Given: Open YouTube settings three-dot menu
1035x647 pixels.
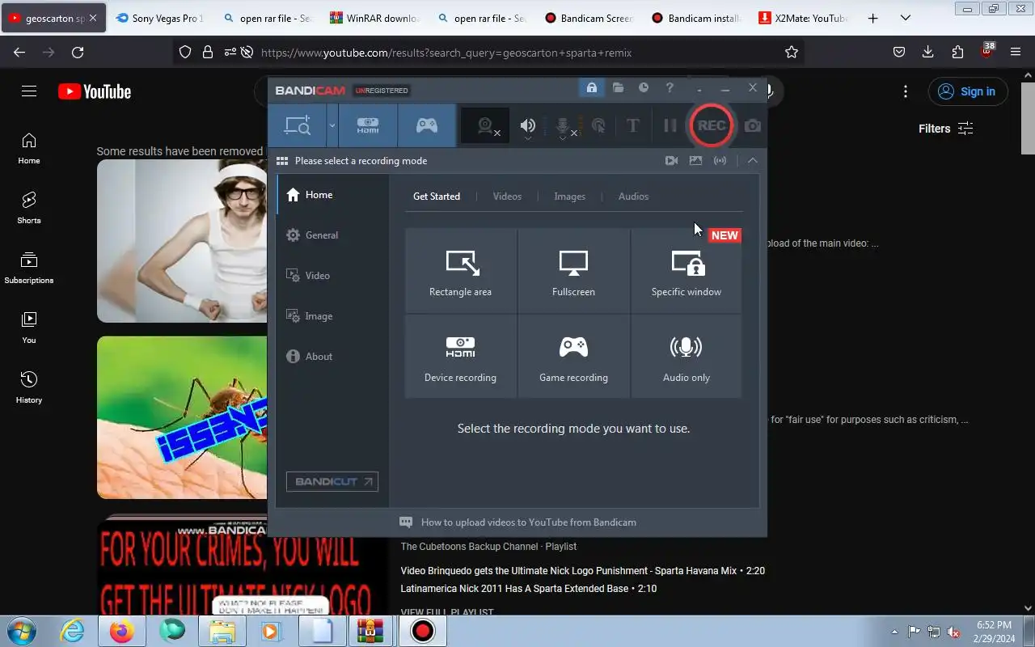Looking at the screenshot, I should coord(906,91).
